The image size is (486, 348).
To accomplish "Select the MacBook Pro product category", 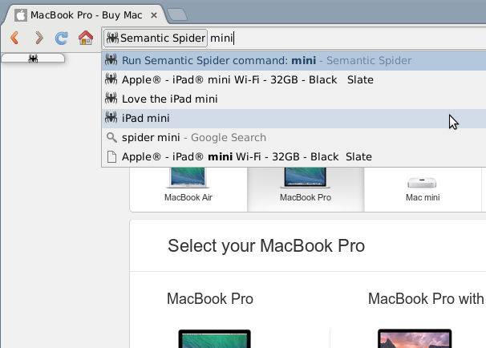I will coord(305,188).
